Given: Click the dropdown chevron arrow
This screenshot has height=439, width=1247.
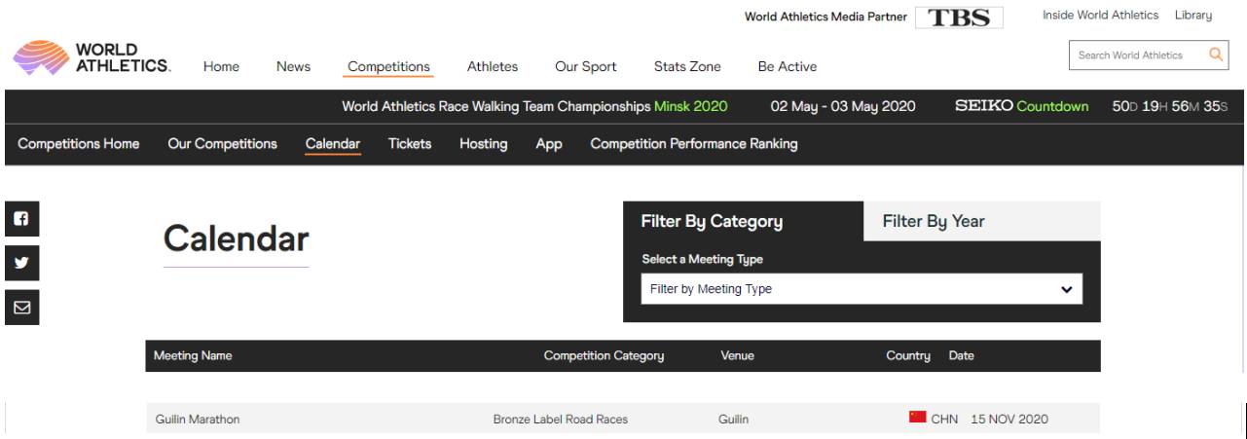Looking at the screenshot, I should click(1066, 289).
